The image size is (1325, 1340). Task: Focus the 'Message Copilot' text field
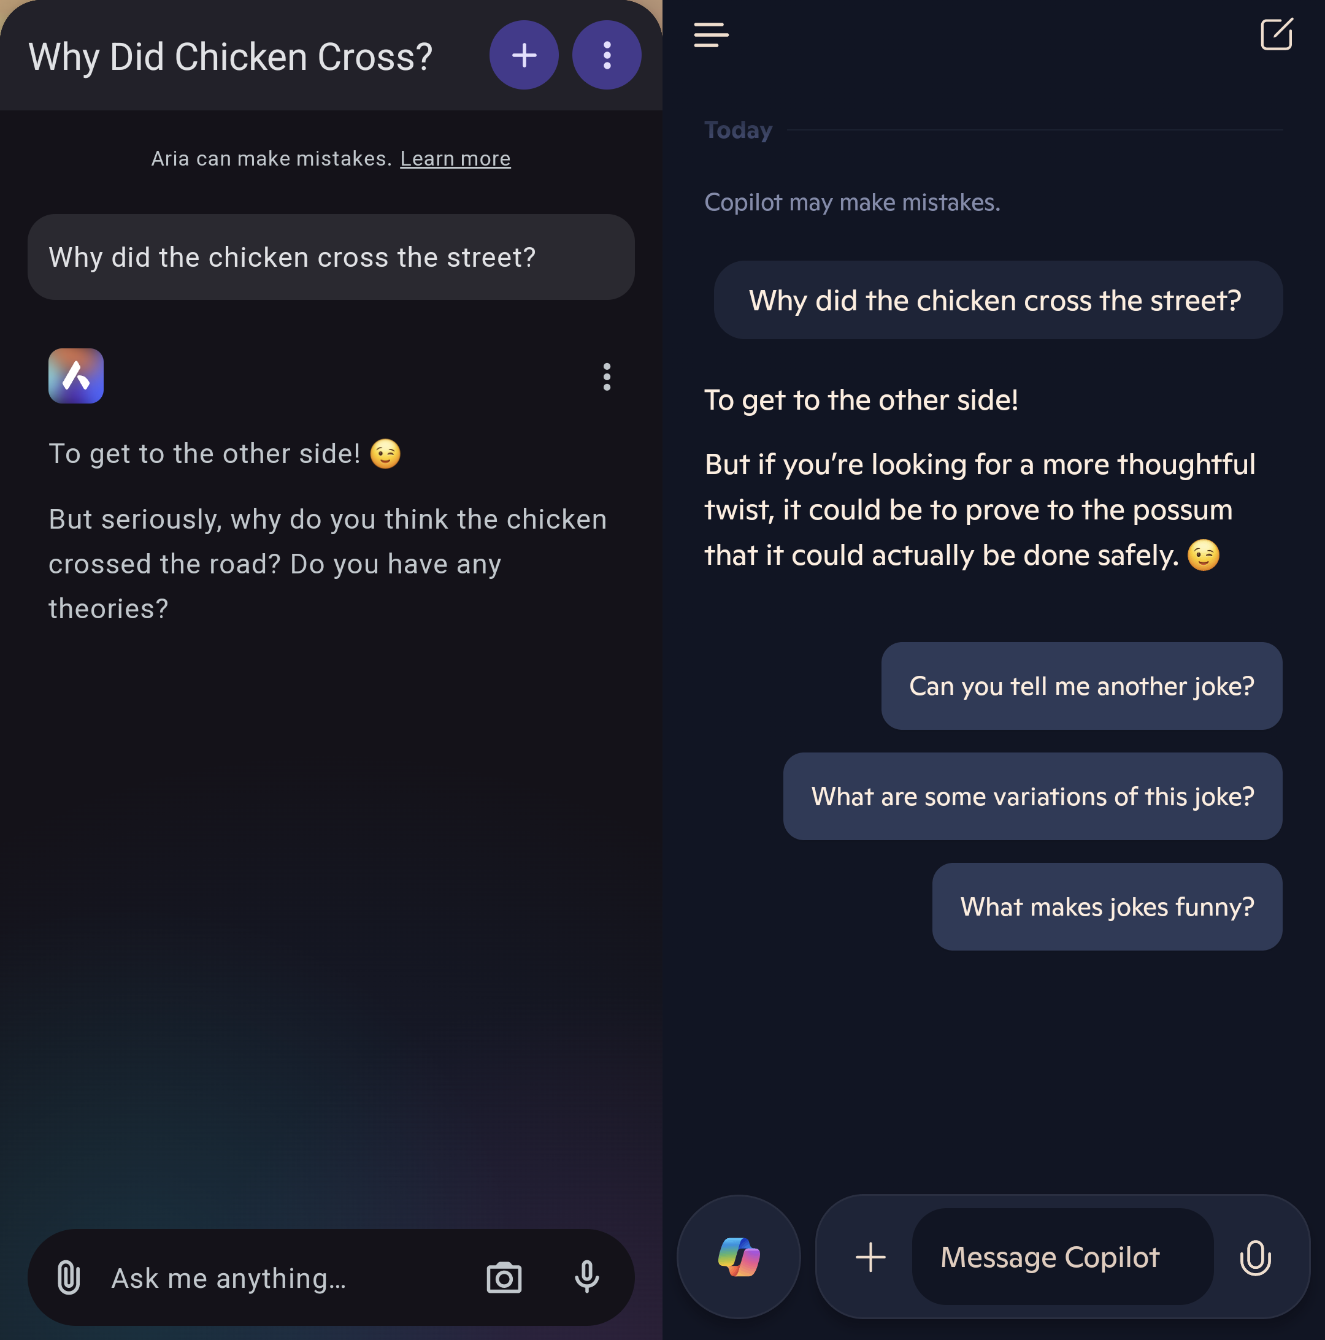(x=1062, y=1257)
